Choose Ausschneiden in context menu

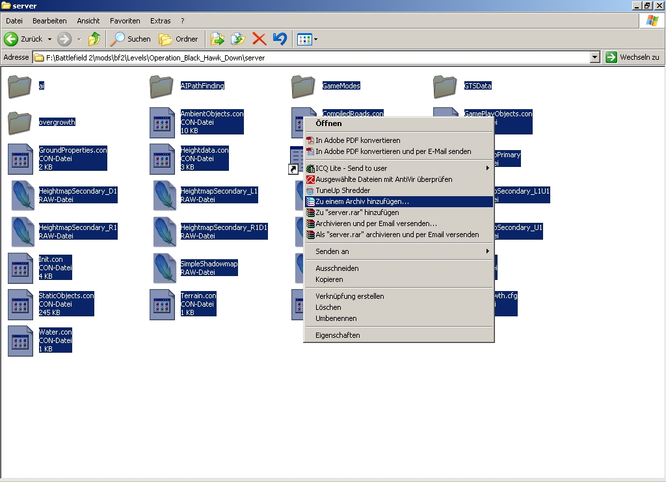399,268
